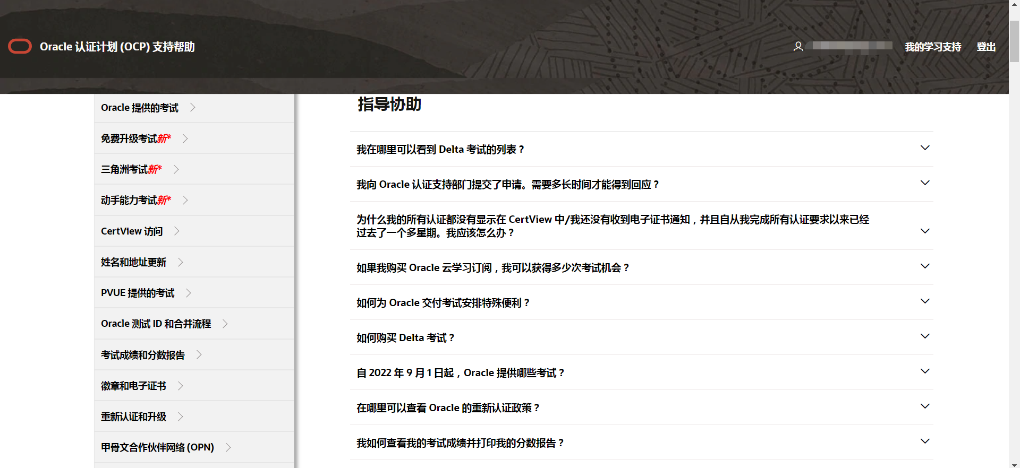Expand the Delta 考试的列表 question arrow

tap(925, 148)
